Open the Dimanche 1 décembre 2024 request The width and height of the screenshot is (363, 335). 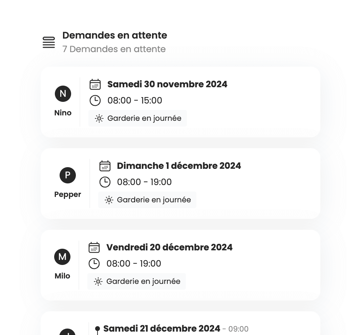click(179, 166)
